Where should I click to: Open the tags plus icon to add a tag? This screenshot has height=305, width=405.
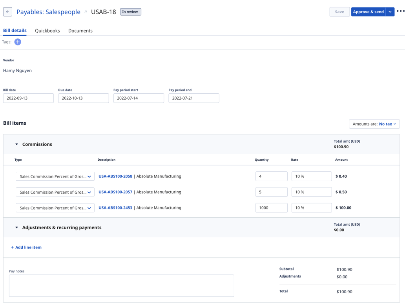(18, 42)
